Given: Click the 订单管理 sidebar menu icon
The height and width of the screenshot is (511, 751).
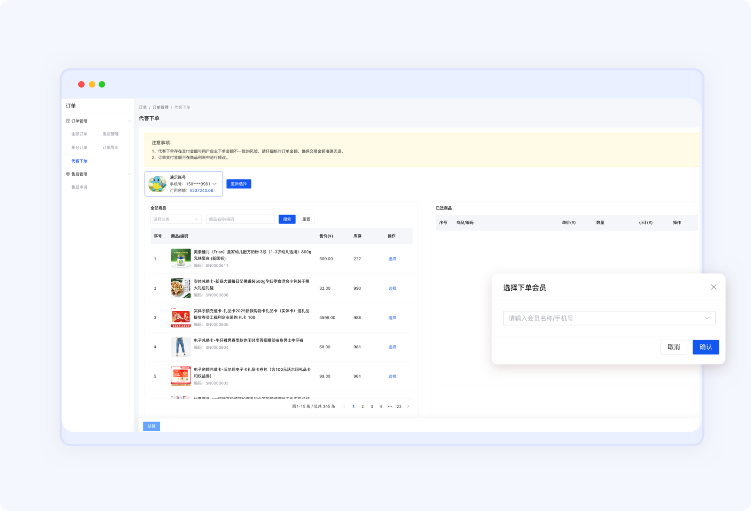Looking at the screenshot, I should click(x=68, y=121).
